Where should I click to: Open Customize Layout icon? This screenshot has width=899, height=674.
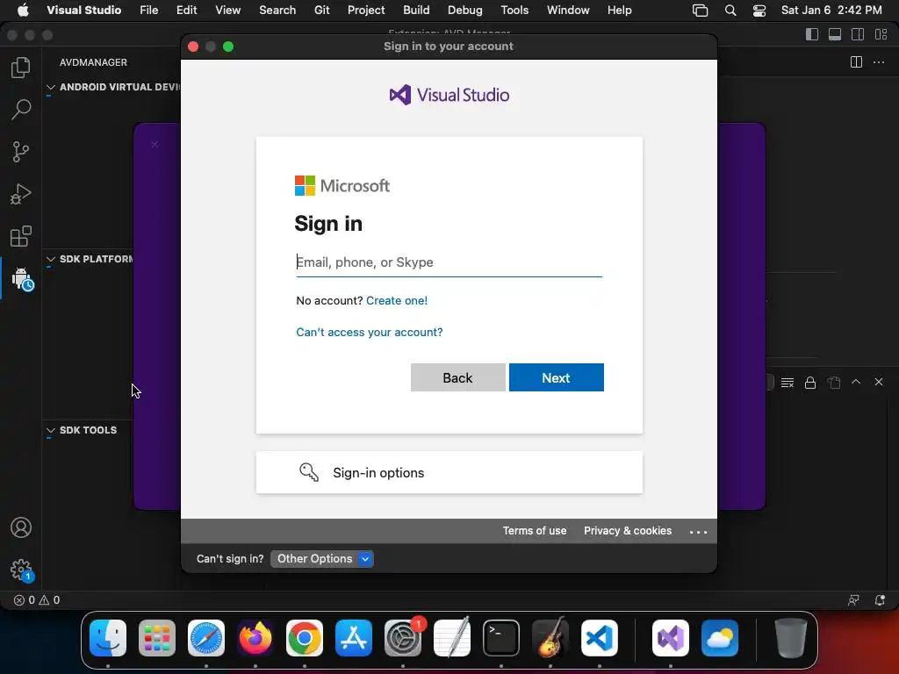pos(881,34)
